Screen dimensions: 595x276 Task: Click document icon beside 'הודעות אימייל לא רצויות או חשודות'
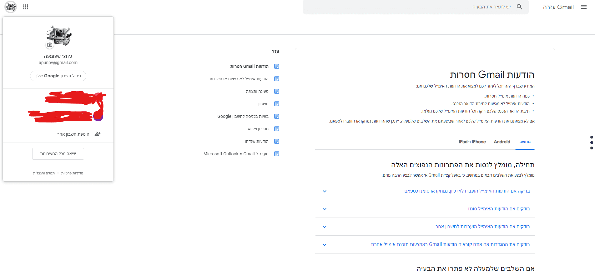point(277,79)
